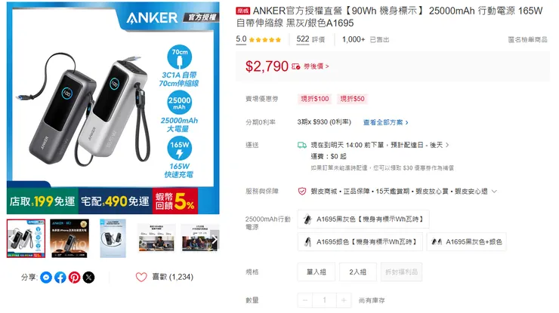559x313 pixels.
Task: Select A1695銀色 color variant
Action: coord(360,242)
